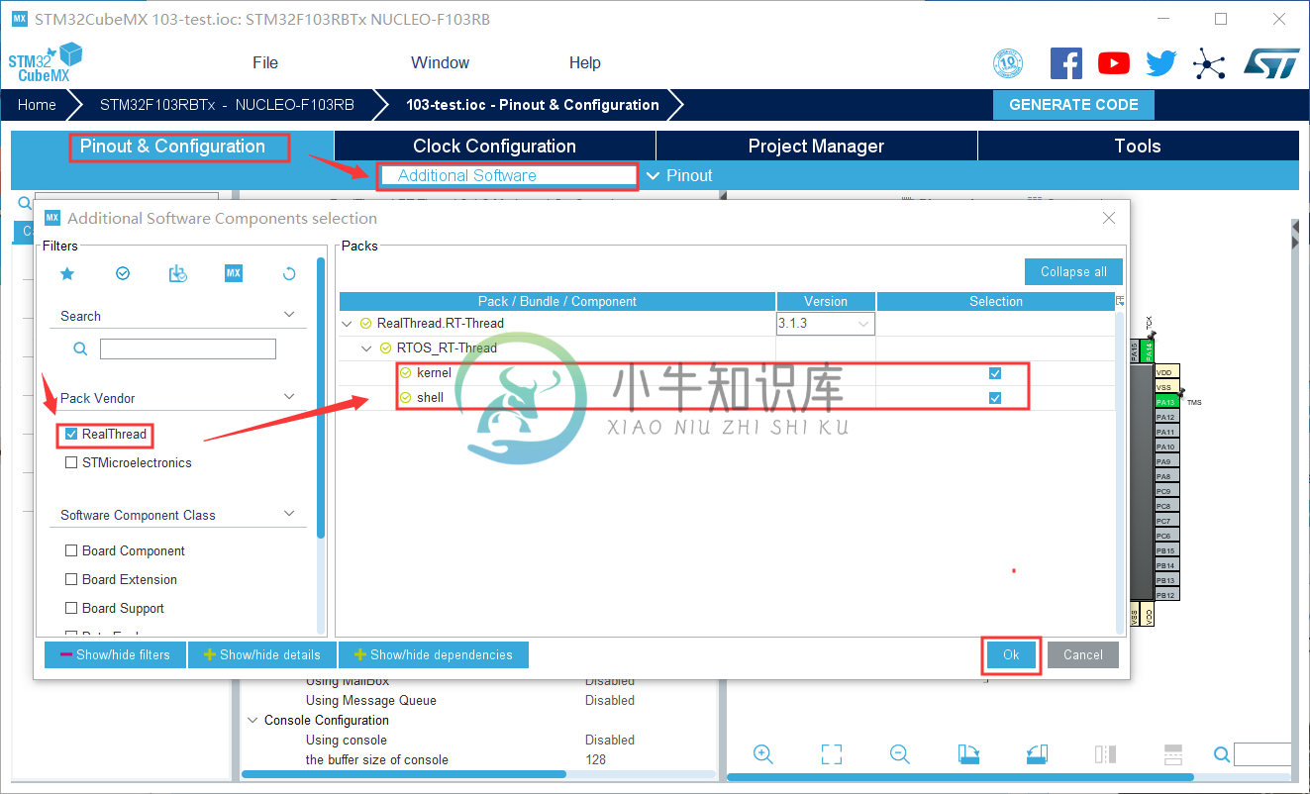The image size is (1310, 794).
Task: Collapse the RTOS_RT-Thread bundle row
Action: pos(366,348)
